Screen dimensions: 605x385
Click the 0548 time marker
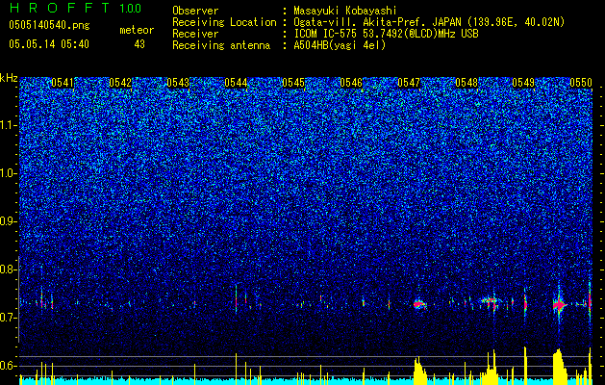pos(466,83)
